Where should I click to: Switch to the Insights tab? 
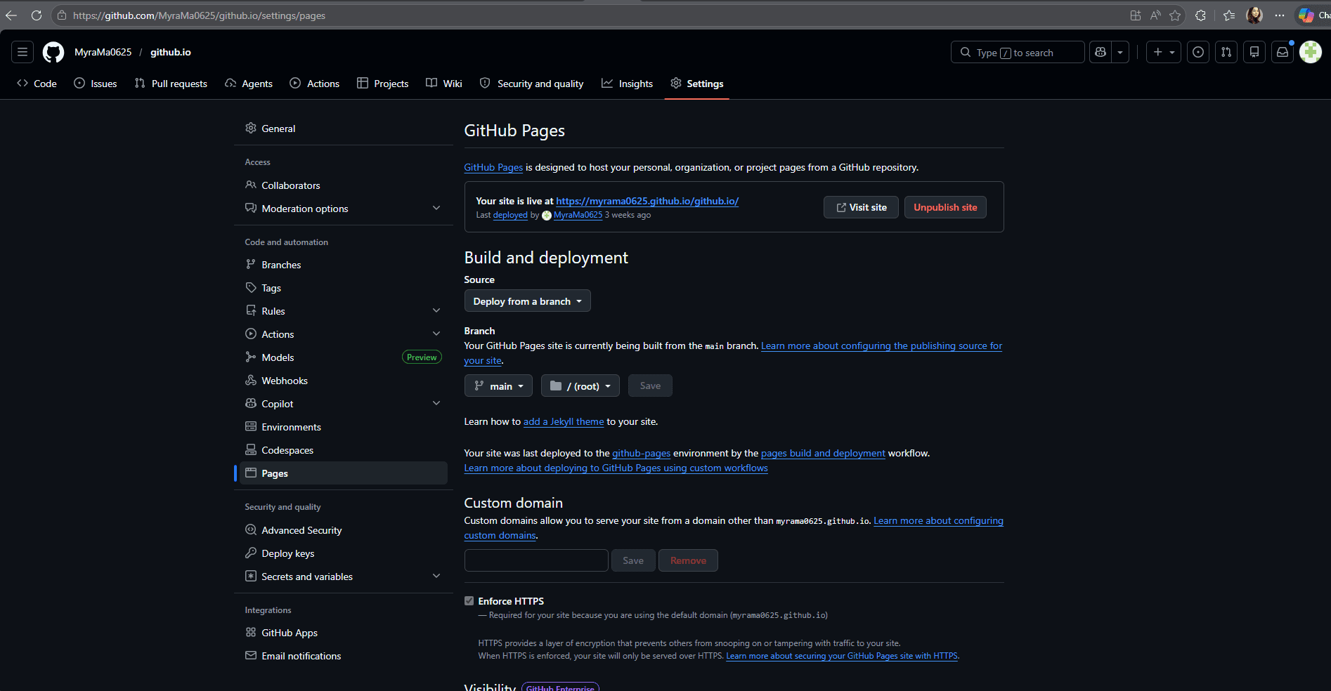pyautogui.click(x=628, y=84)
